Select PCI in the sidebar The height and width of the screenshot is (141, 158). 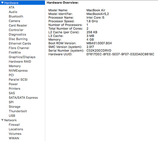pyautogui.click(x=11, y=75)
